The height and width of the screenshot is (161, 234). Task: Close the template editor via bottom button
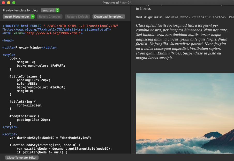pos(22,157)
